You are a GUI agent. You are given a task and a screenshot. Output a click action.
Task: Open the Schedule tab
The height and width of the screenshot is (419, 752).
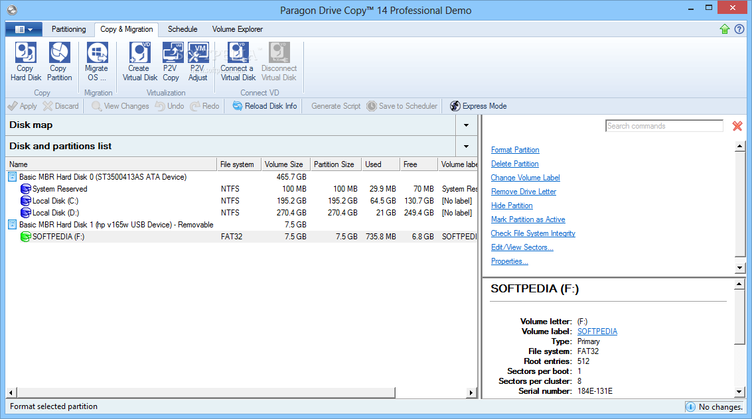(x=183, y=29)
